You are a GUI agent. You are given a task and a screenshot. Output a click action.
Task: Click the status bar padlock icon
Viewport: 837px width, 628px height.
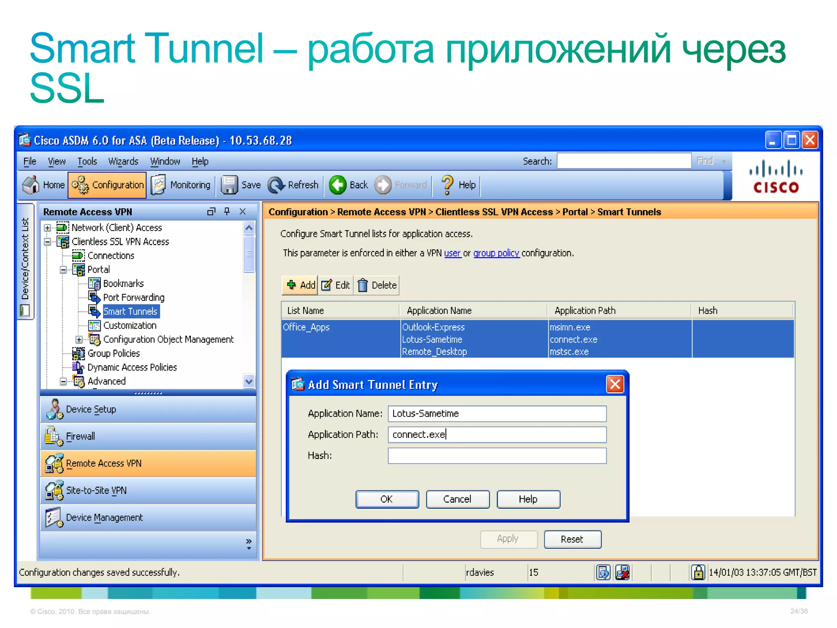click(x=698, y=572)
